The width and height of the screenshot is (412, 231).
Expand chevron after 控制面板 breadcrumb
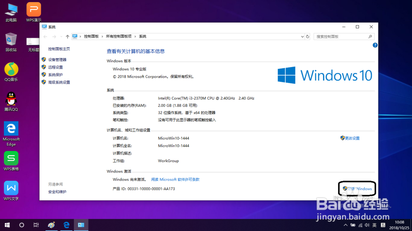[102, 37]
